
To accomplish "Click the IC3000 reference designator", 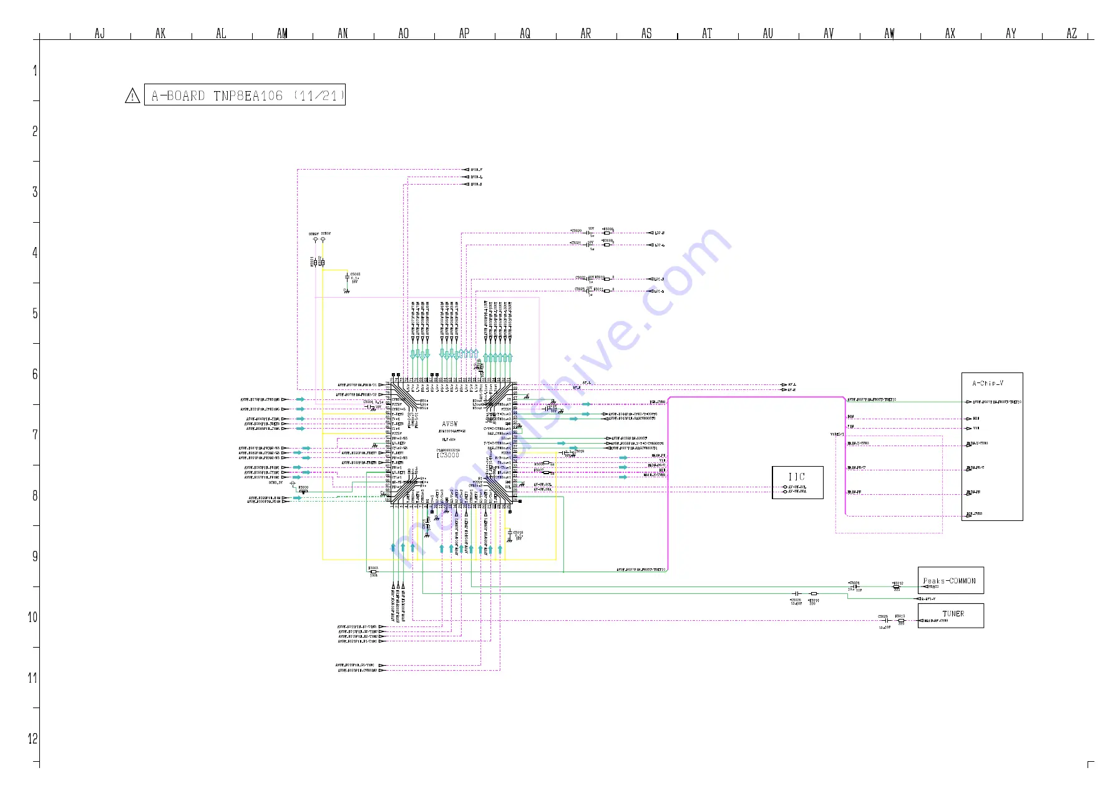I will pos(448,455).
